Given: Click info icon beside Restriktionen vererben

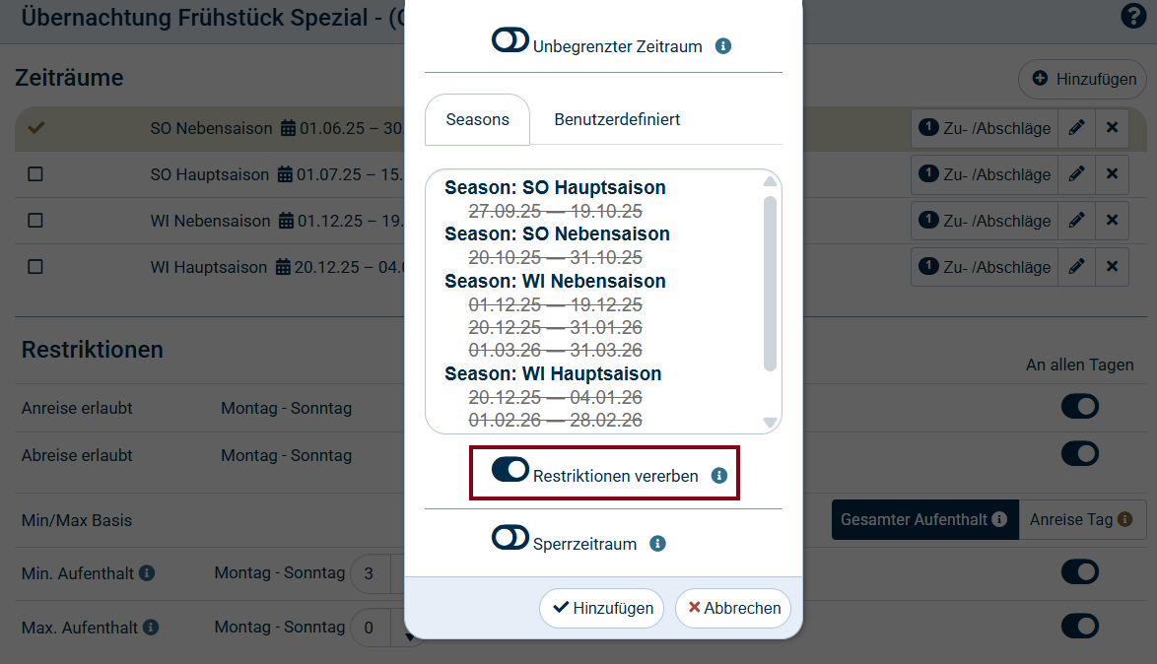Looking at the screenshot, I should pos(719,476).
